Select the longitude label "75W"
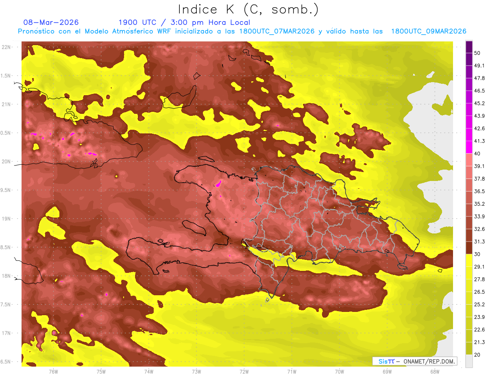Viewport: 488px width, 377px height. tap(101, 372)
